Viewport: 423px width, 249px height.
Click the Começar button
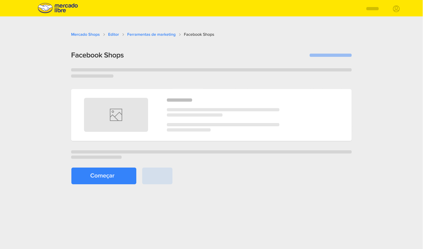(104, 176)
